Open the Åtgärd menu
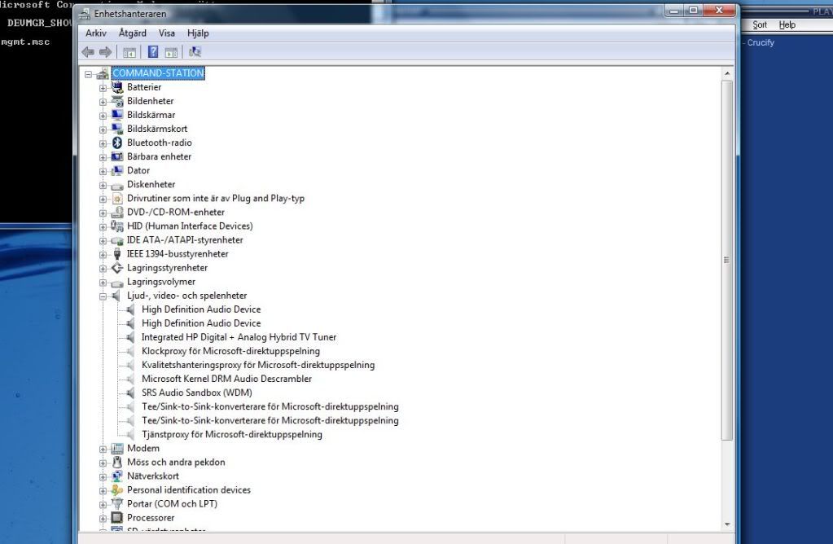Image resolution: width=833 pixels, height=544 pixels. pyautogui.click(x=132, y=33)
